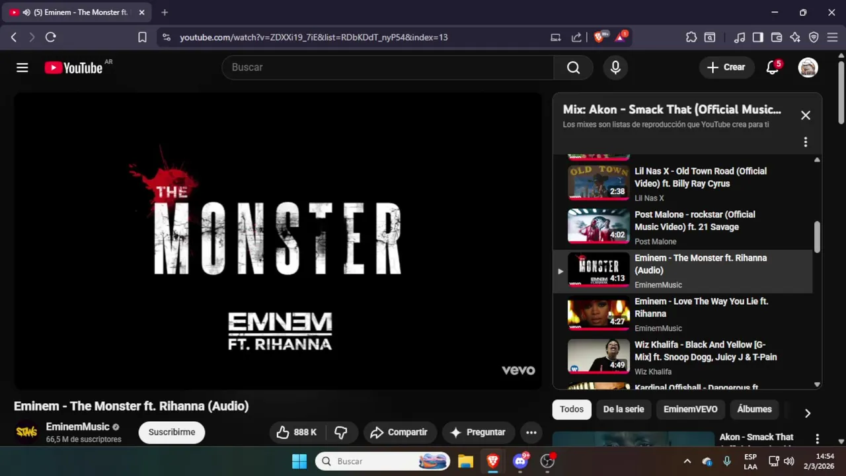The height and width of the screenshot is (476, 846).
Task: Close the mix playlist panel
Action: (x=805, y=115)
